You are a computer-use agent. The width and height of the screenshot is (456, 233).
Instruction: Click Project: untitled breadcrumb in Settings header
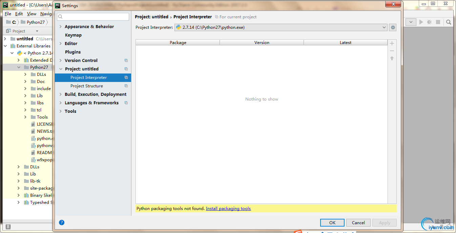[x=151, y=17]
